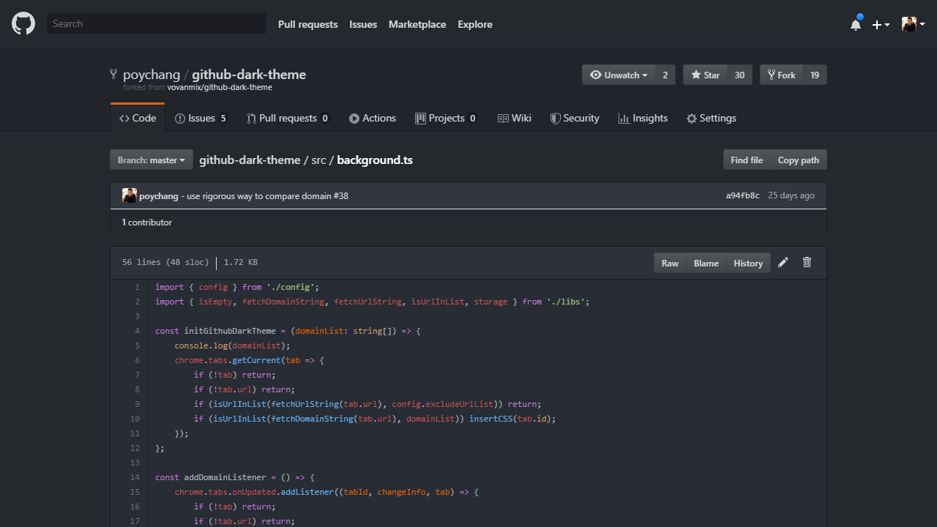Open Explore in top navigation
This screenshot has width=937, height=527.
click(x=475, y=24)
